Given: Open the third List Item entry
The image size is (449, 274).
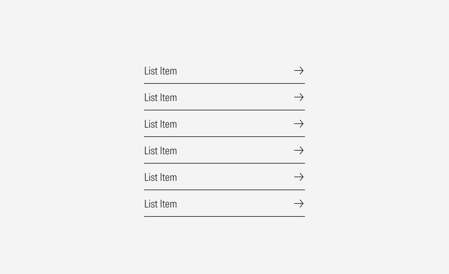Looking at the screenshot, I should point(160,124).
